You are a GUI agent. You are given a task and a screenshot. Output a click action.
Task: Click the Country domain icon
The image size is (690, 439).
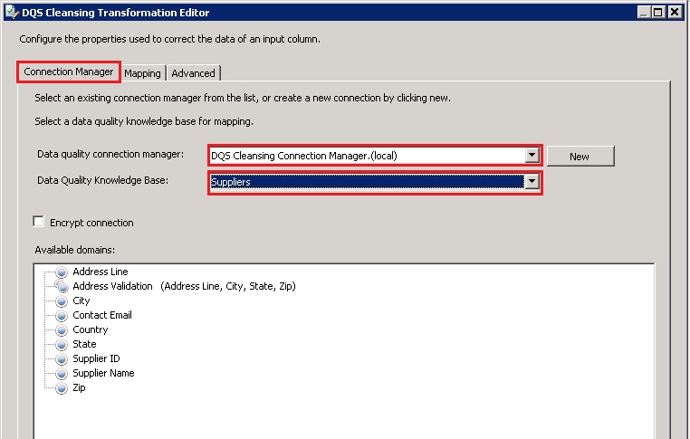pos(62,329)
